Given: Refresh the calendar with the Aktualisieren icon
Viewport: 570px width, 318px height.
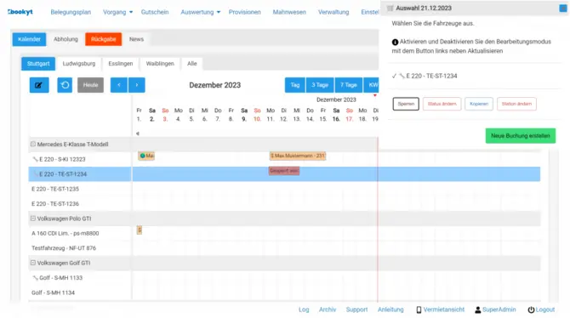Looking at the screenshot, I should pos(65,85).
